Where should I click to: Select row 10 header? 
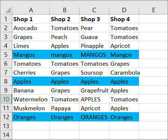(6, 99)
